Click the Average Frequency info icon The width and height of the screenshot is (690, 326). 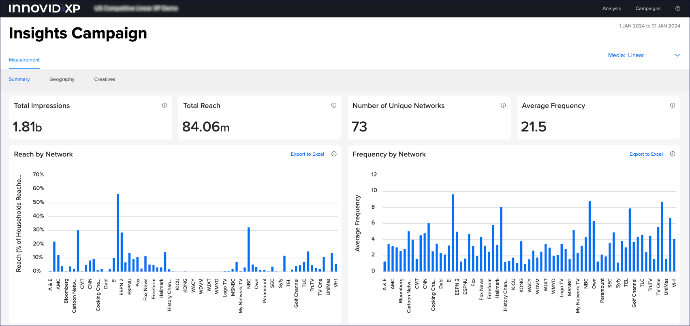pyautogui.click(x=673, y=105)
